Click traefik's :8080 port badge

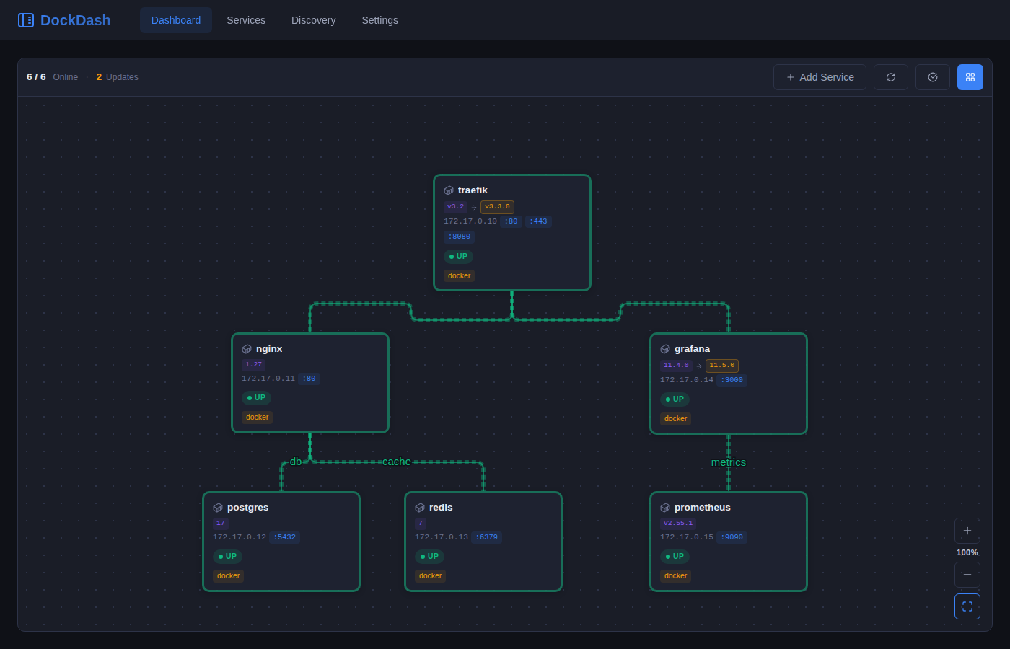[459, 237]
